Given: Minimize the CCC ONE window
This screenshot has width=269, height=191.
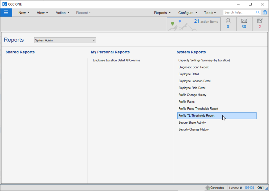Looking at the screenshot, I should point(238,4).
